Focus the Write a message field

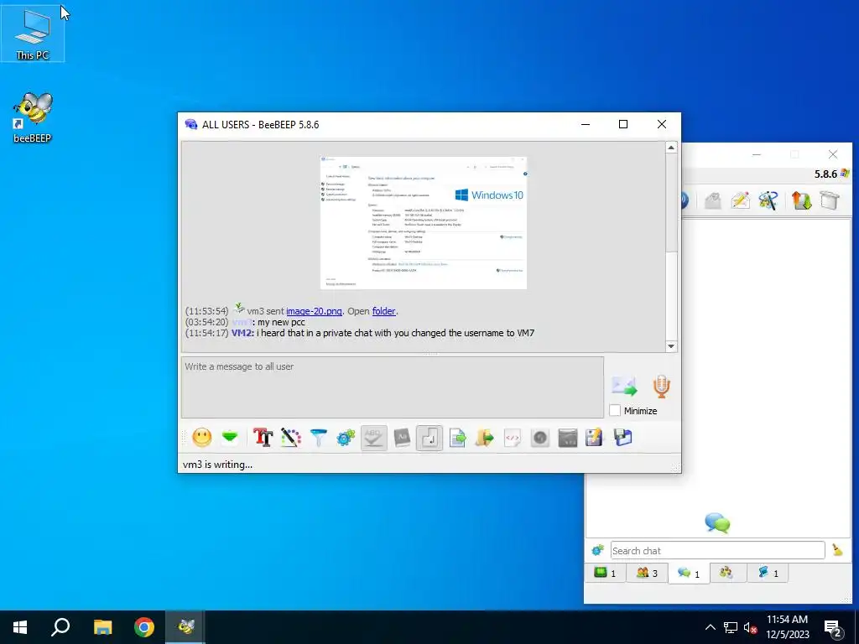pos(393,387)
